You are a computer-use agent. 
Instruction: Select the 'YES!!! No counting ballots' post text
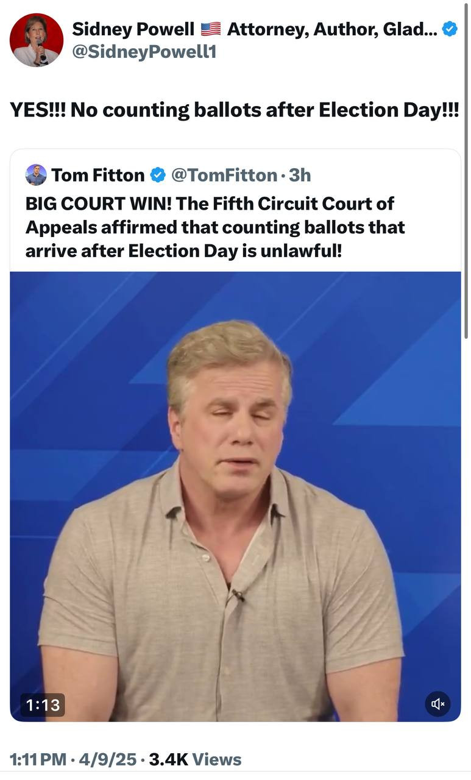(x=234, y=110)
